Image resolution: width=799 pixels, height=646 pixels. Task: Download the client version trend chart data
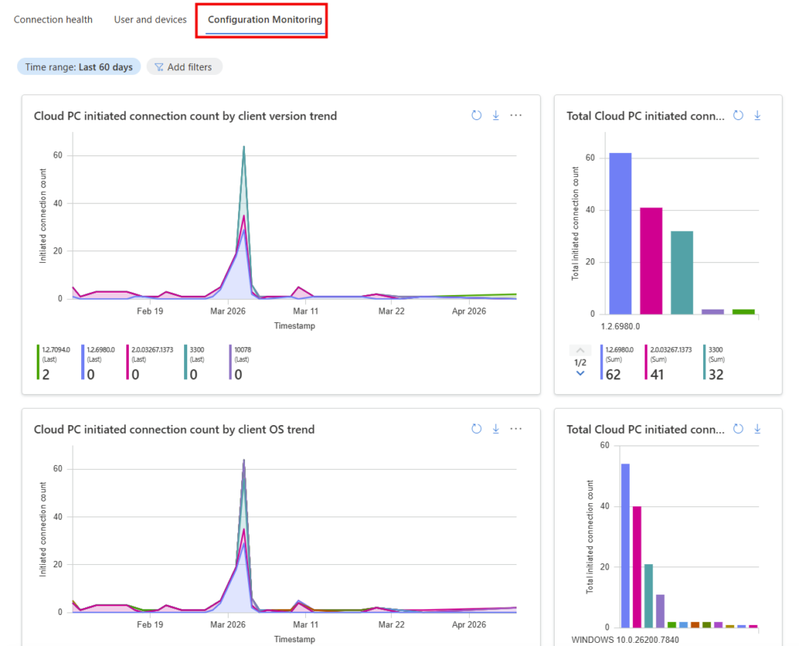pos(495,115)
